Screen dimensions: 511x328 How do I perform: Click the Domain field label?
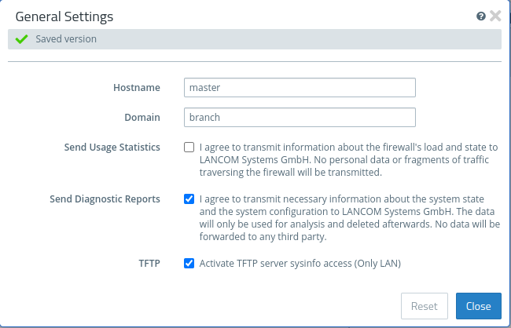[x=142, y=118]
